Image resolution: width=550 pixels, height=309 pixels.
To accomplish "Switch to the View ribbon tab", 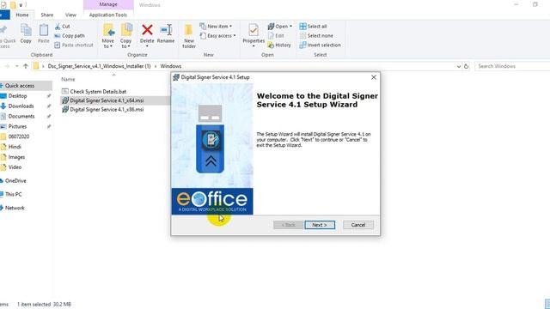I will pos(70,15).
